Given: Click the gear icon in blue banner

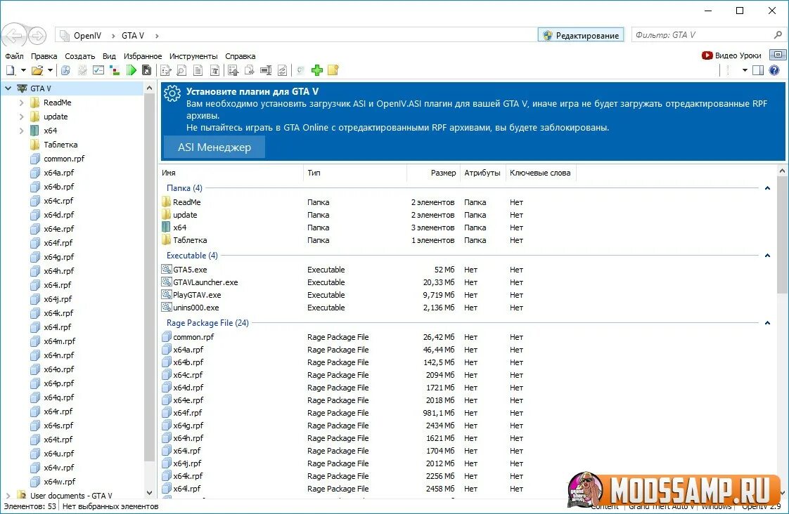Looking at the screenshot, I should click(172, 93).
